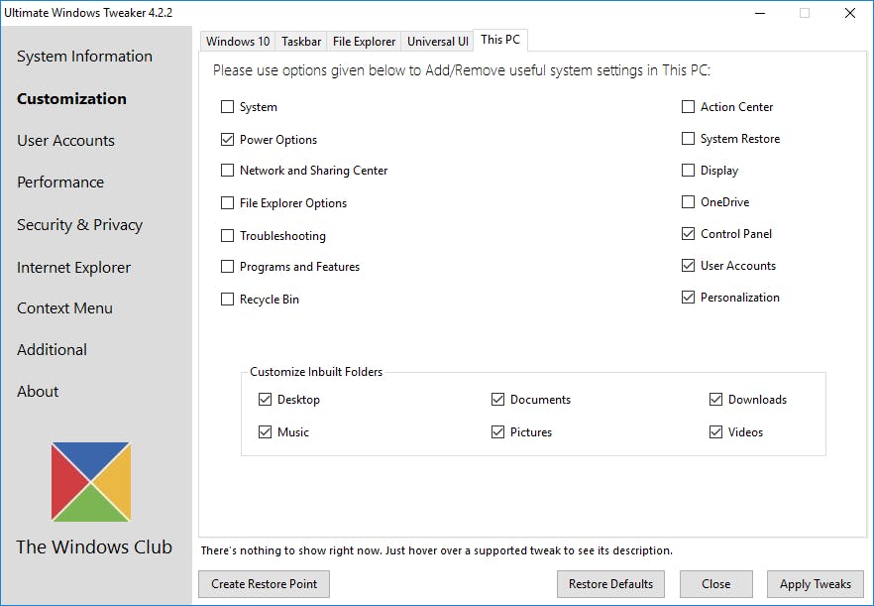
Task: Open the Taskbar tab
Action: pyautogui.click(x=301, y=42)
